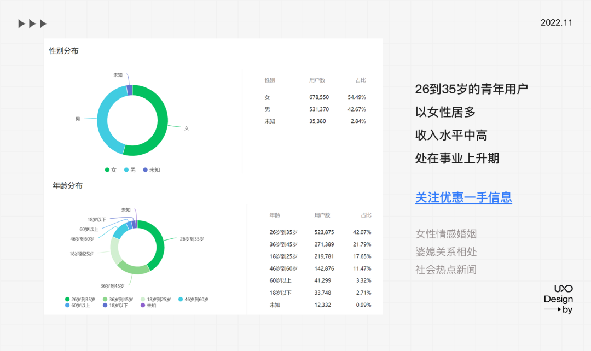Toggle 60岁以上 legend item in age chart
The width and height of the screenshot is (591, 351).
[x=80, y=305]
